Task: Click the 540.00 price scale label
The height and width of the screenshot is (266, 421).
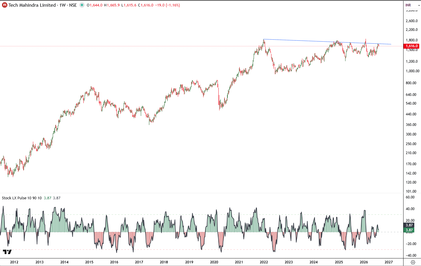Action: pos(411,103)
